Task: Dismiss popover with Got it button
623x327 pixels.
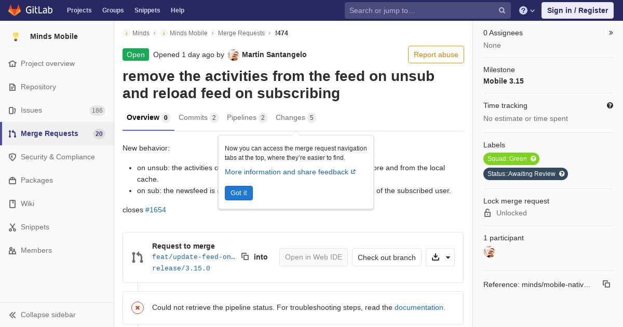Action: pos(239,193)
